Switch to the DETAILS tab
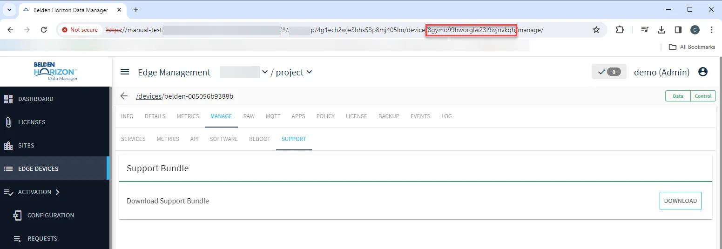The width and height of the screenshot is (722, 249). click(x=155, y=116)
